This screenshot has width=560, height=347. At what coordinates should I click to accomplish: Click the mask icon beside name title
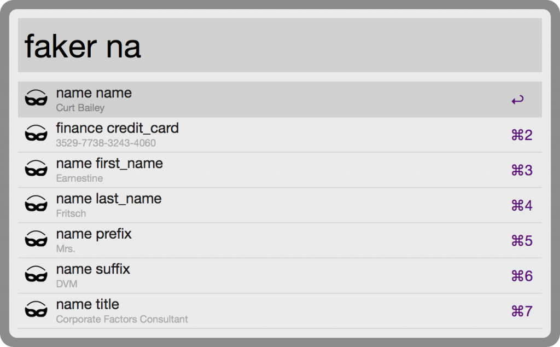point(36,311)
